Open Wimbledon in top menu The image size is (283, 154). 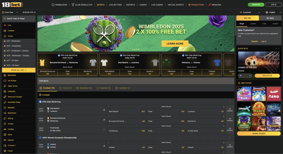tap(59, 5)
